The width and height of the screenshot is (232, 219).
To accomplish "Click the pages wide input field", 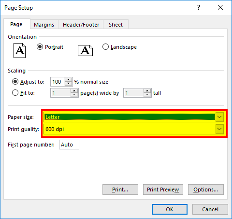I will click(x=61, y=93).
